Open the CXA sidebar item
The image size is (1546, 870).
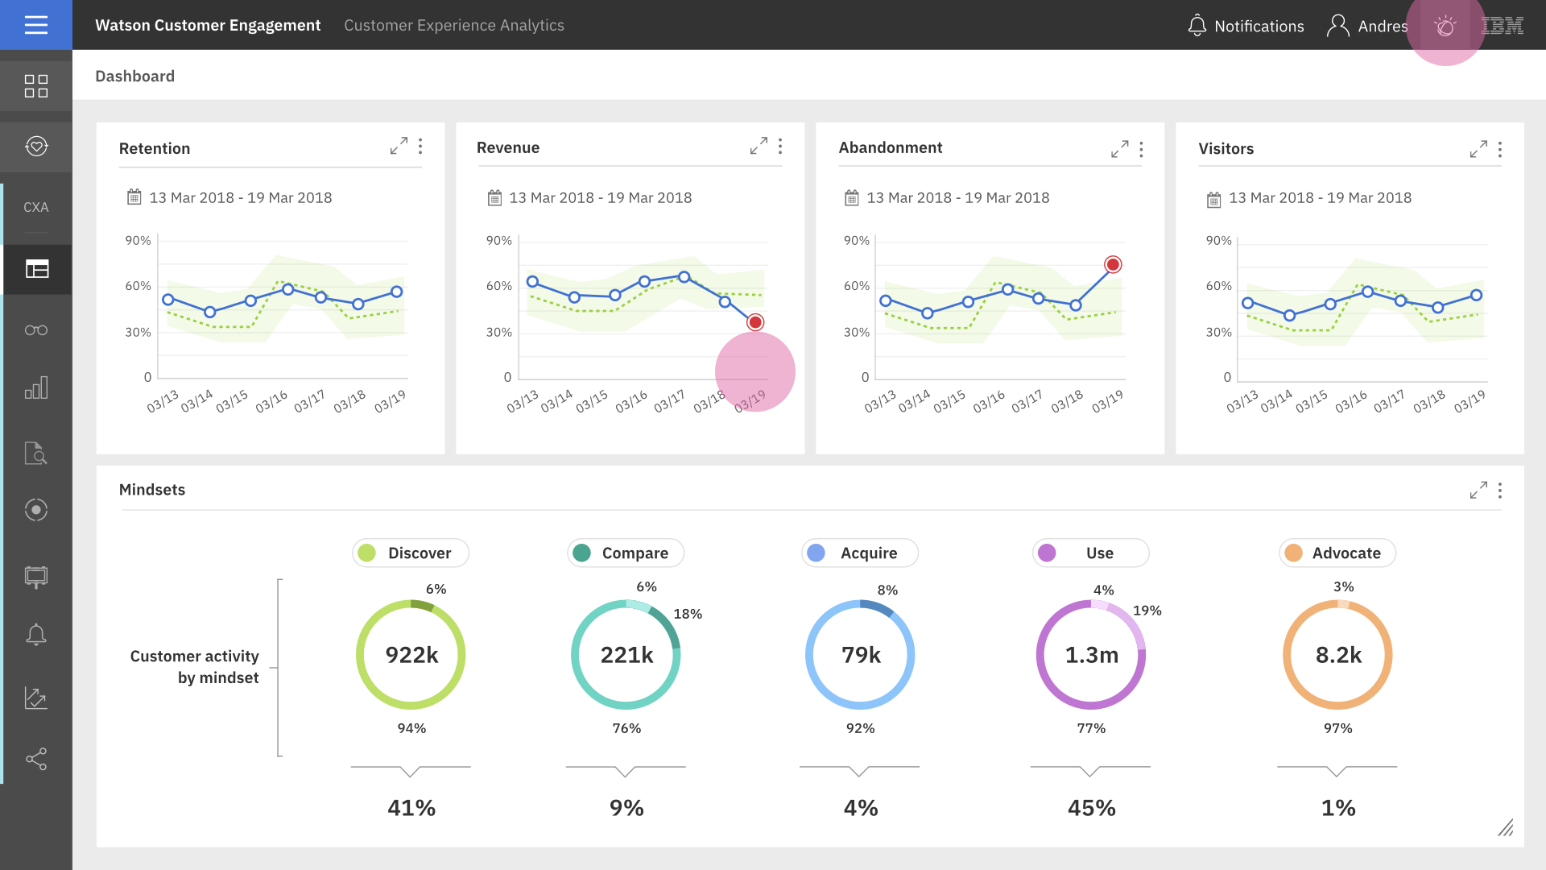pyautogui.click(x=36, y=207)
